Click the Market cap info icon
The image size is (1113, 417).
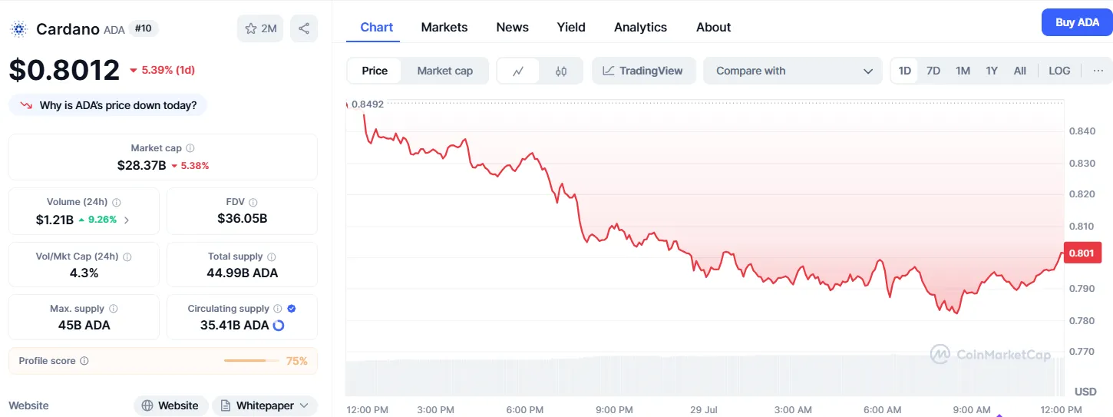(x=190, y=148)
